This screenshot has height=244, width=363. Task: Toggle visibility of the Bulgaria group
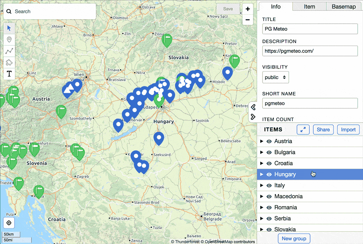pos(269,152)
